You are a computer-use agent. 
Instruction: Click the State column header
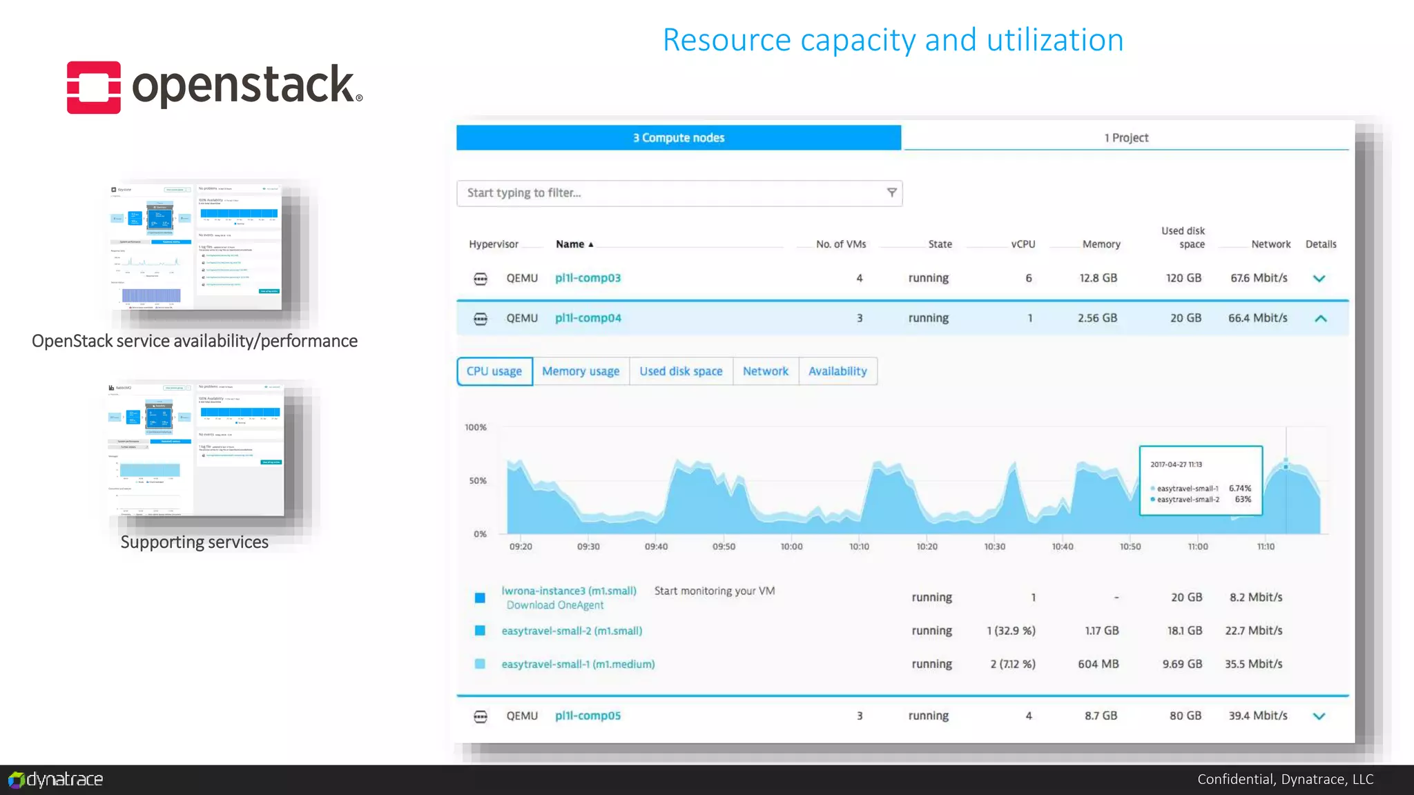(940, 244)
